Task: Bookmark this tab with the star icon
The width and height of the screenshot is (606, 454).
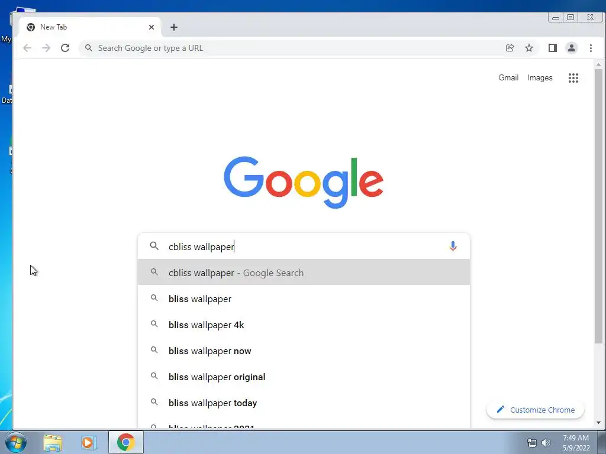Action: coord(528,48)
